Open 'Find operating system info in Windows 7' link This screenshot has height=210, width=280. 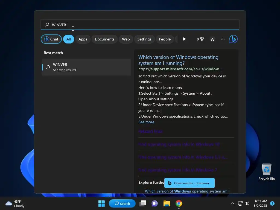[178, 170]
